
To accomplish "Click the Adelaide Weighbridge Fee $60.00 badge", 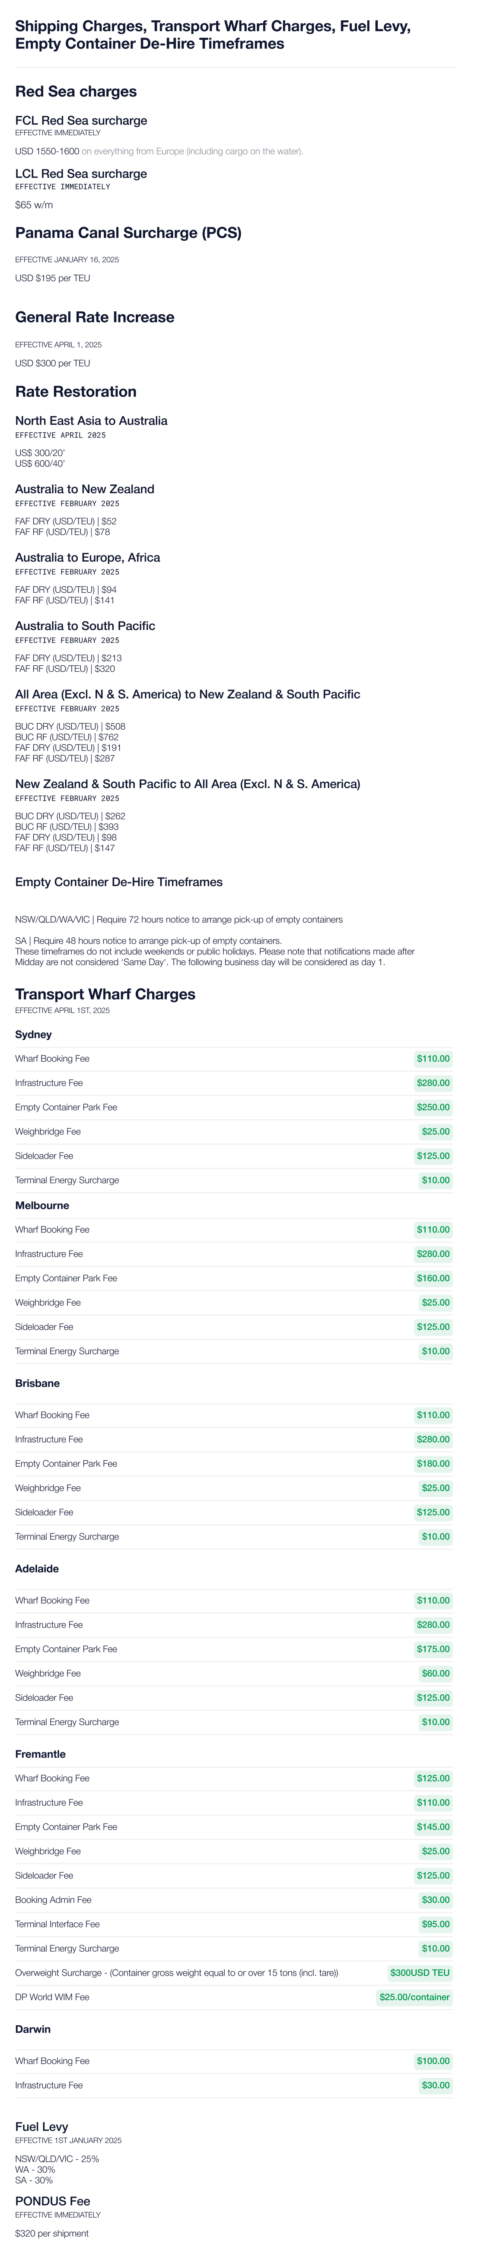I will tap(436, 1673).
